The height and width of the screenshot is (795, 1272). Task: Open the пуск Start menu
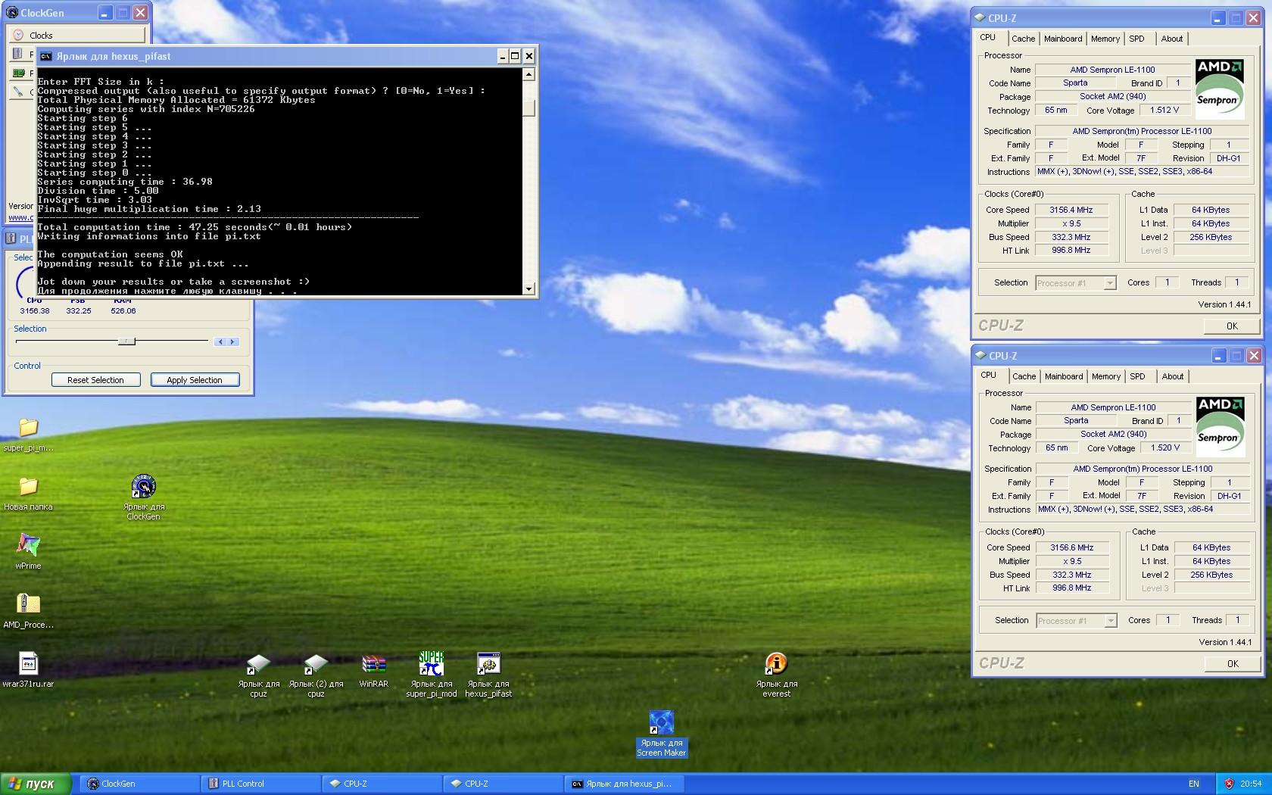pyautogui.click(x=36, y=784)
